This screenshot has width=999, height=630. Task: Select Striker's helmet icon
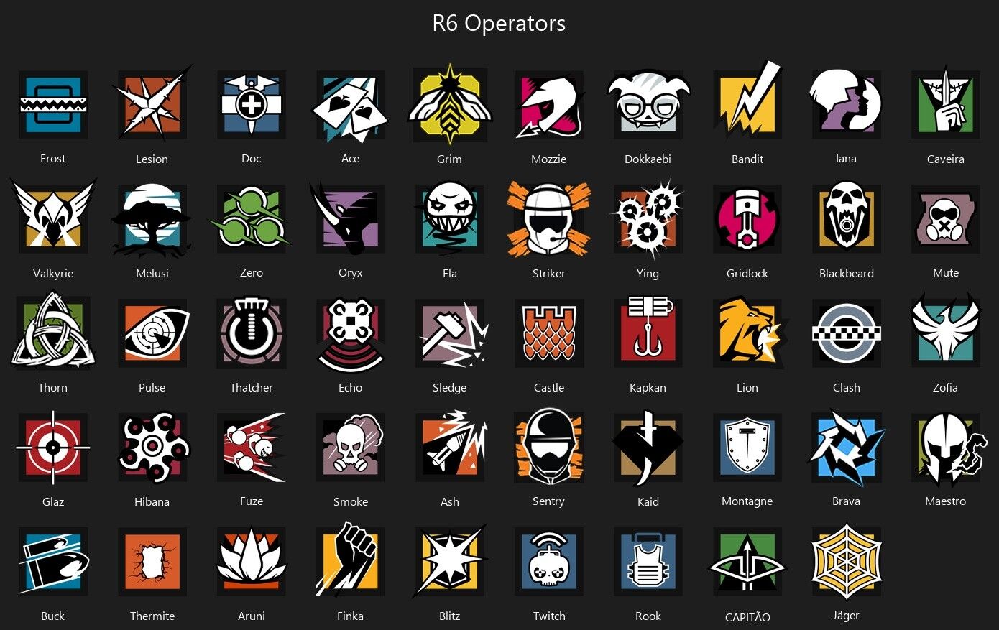coord(549,219)
